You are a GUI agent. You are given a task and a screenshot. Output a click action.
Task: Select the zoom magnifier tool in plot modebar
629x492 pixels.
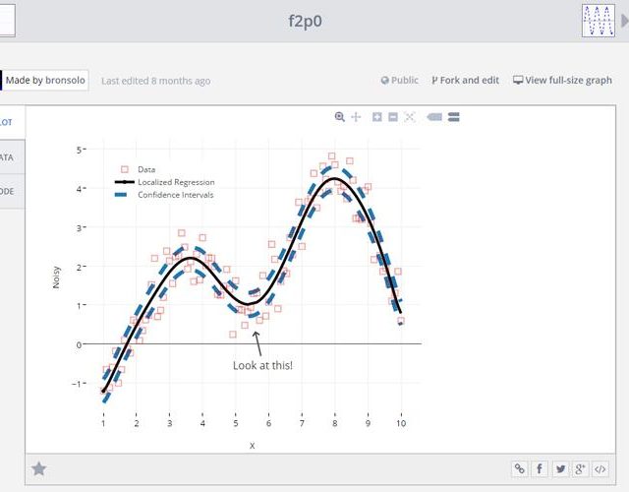339,117
